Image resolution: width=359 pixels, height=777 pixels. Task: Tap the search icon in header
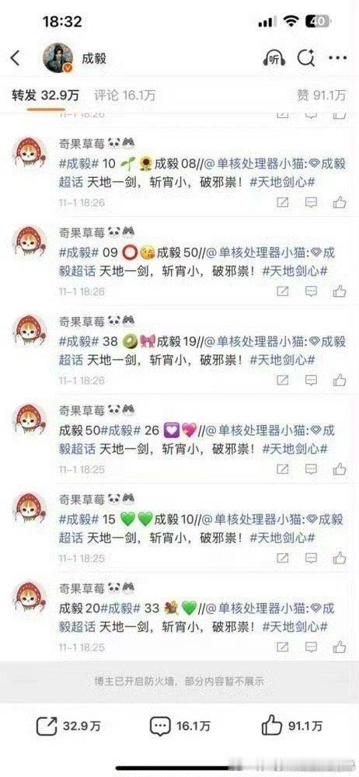point(306,58)
